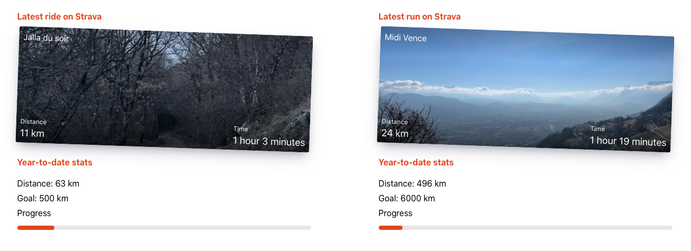This screenshot has height=251, width=691.
Task: Open the Jalla du soir ride card
Action: pos(164,89)
